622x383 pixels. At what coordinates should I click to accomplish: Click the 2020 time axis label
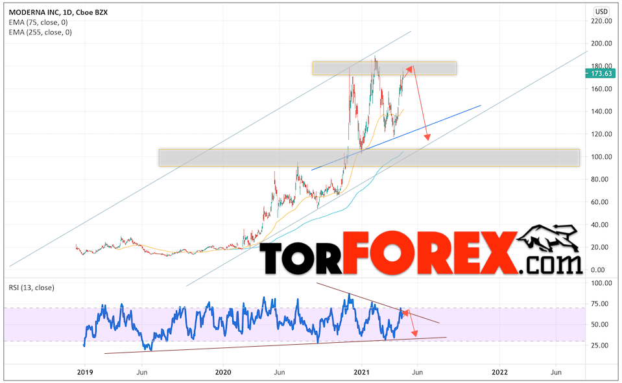223,372
